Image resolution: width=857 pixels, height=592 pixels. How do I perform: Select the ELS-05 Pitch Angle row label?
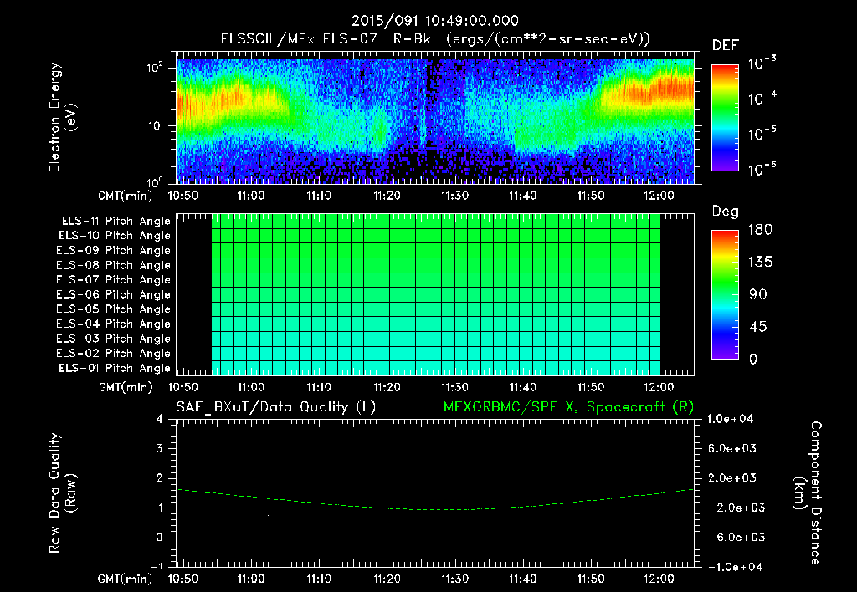114,309
